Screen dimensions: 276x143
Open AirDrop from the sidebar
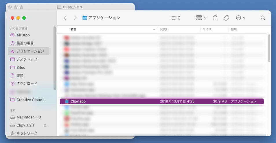[x=23, y=35]
